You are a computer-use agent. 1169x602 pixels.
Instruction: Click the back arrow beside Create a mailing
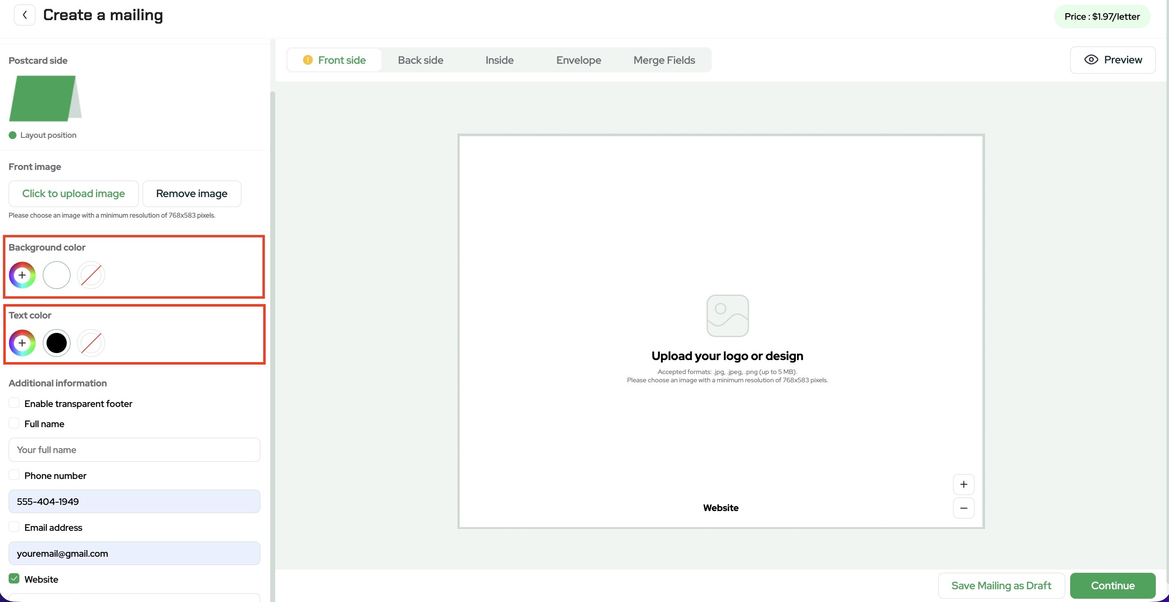click(24, 15)
